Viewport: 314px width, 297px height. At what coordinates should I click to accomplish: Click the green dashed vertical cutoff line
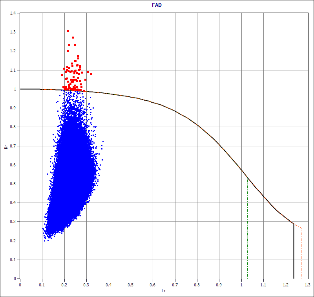[247, 232]
